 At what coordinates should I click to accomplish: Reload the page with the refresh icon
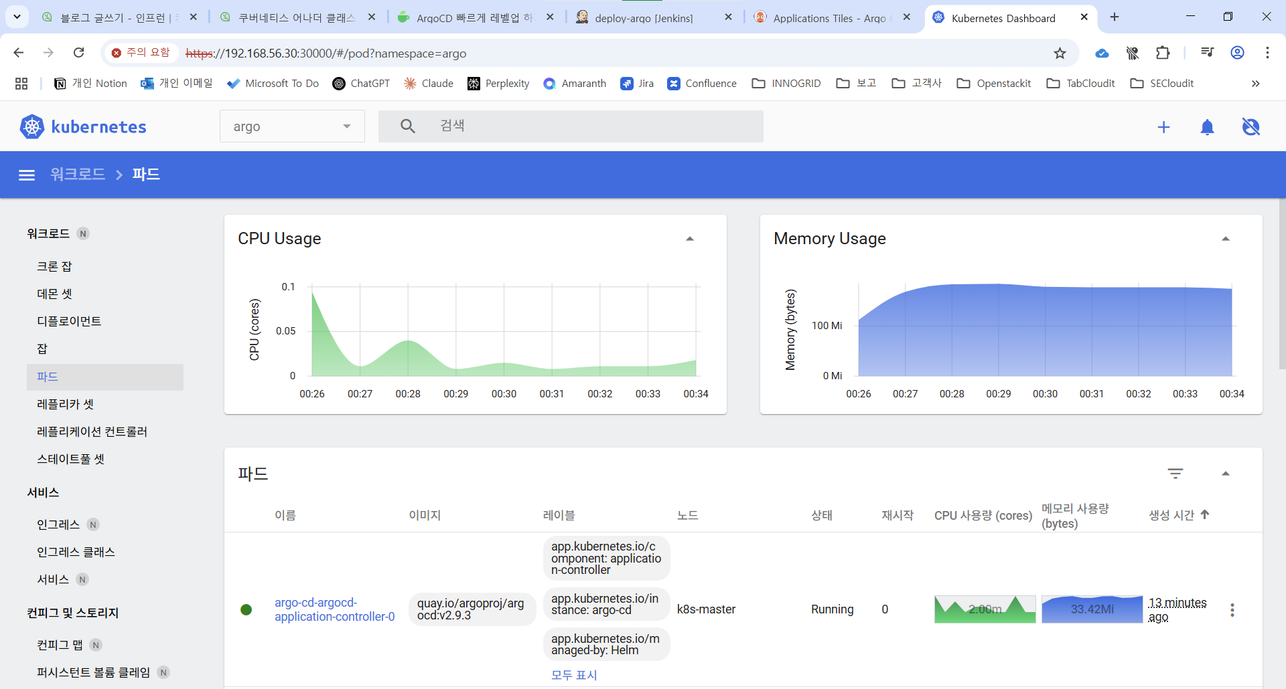click(78, 53)
